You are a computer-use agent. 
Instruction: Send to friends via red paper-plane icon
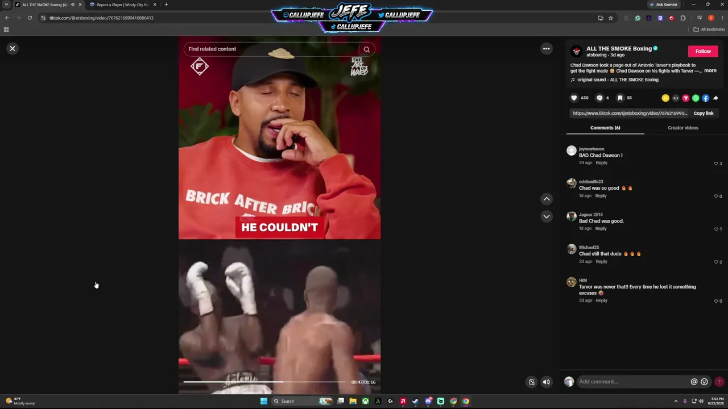pyautogui.click(x=685, y=98)
